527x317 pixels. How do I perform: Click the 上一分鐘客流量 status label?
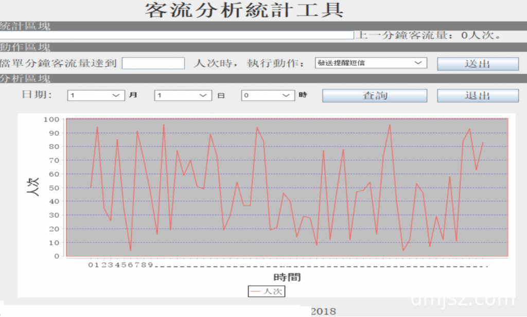coord(428,36)
